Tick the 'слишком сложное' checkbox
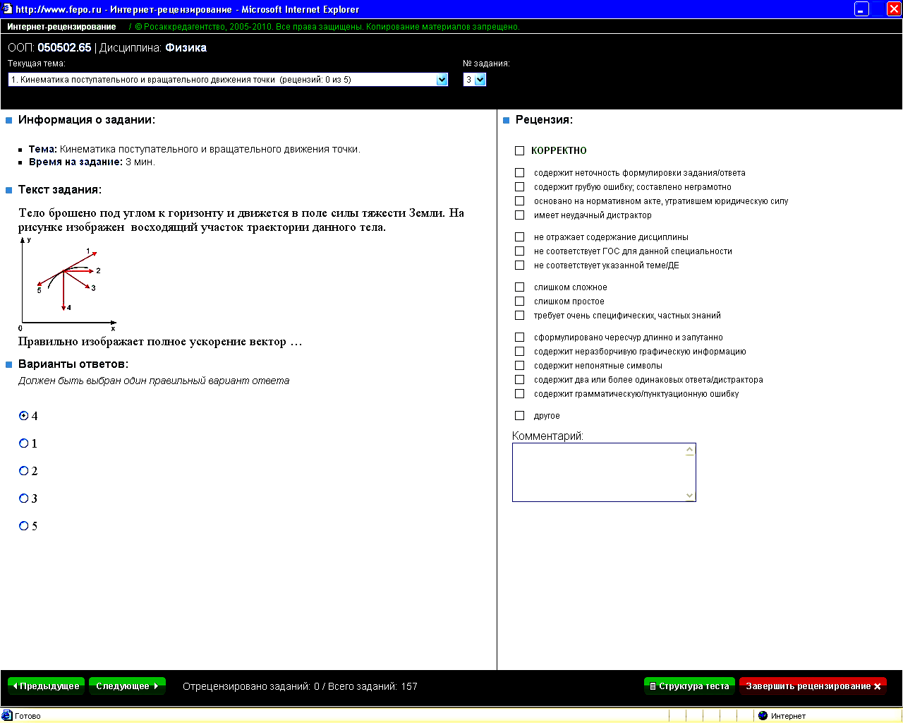Image resolution: width=903 pixels, height=723 pixels. [520, 287]
